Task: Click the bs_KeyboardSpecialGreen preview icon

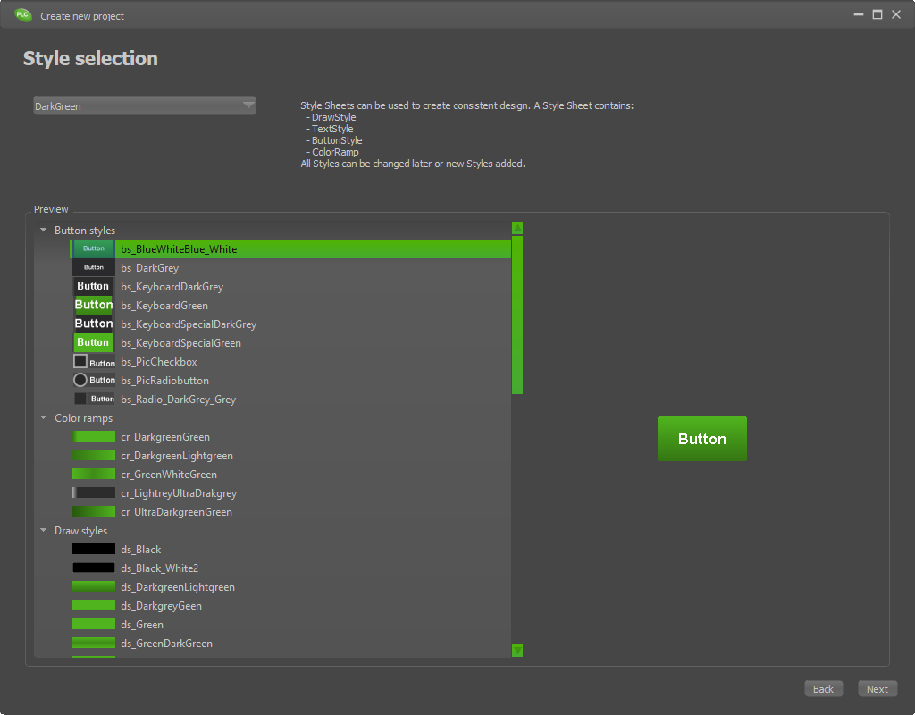Action: click(93, 342)
